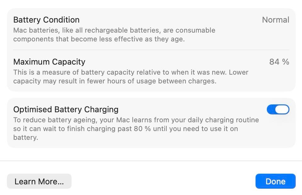
Task: Click the Maximum Capacity heading
Action: coord(49,62)
